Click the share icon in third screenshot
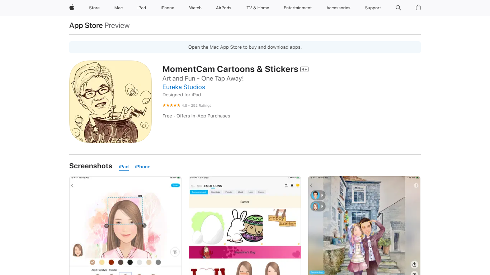The image size is (490, 275). pyautogui.click(x=414, y=265)
